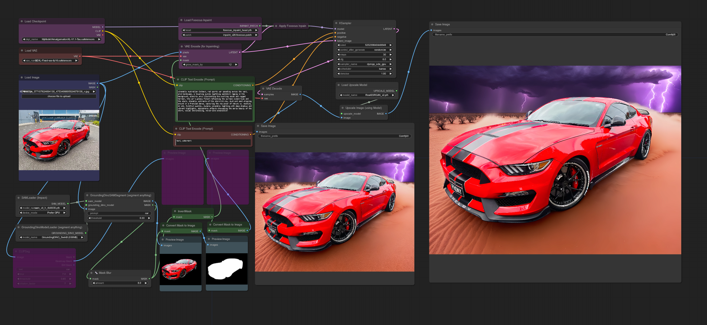
Task: Click the LATENT output port on KSampler
Action: (394, 29)
